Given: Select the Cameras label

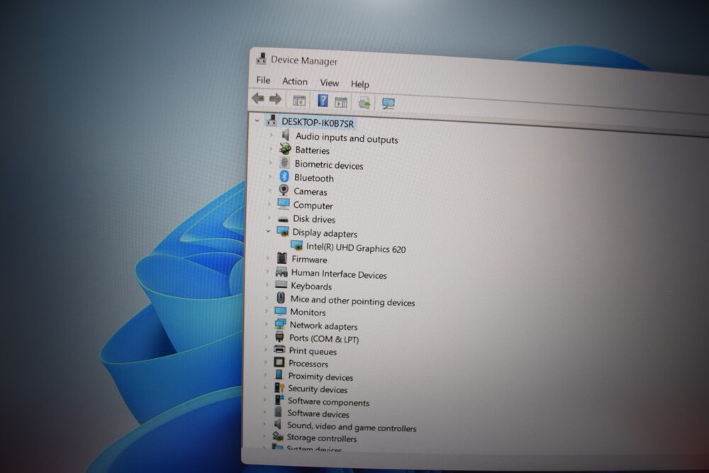Looking at the screenshot, I should click(311, 191).
